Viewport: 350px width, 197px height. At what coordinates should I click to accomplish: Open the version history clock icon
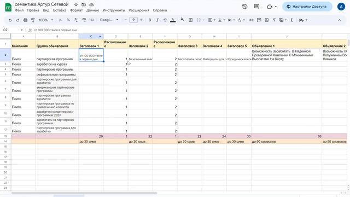[x=245, y=7]
